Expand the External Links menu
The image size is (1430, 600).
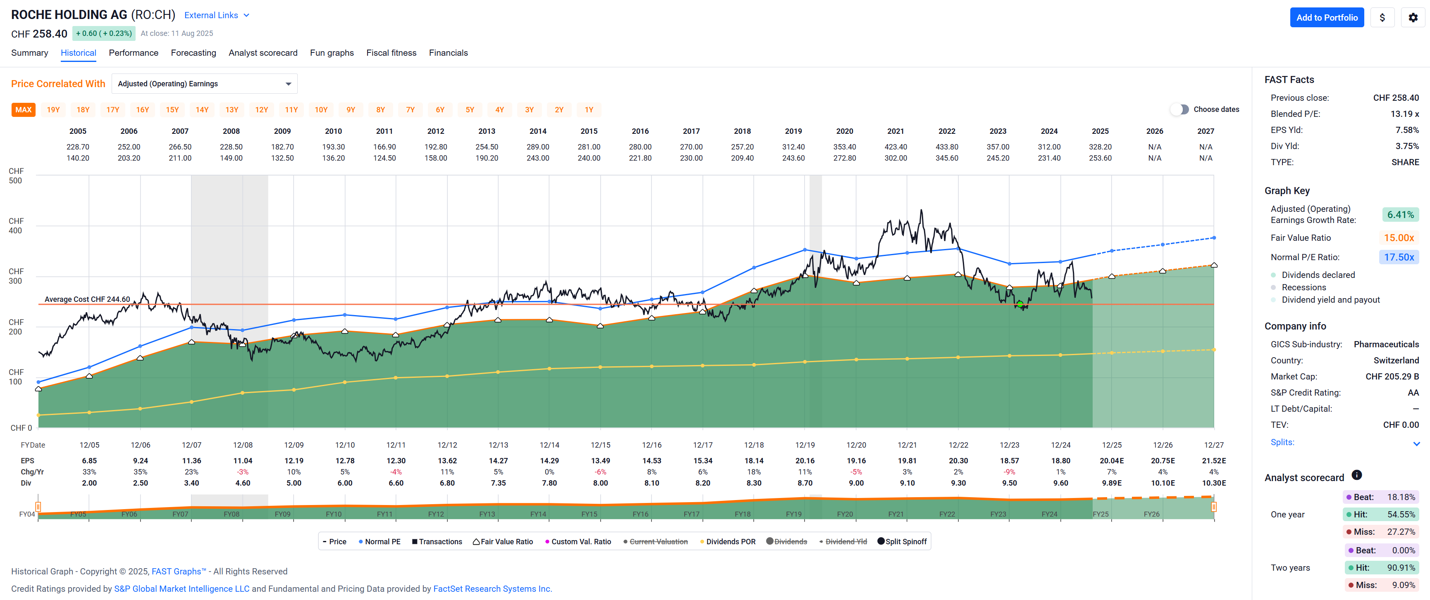point(217,16)
